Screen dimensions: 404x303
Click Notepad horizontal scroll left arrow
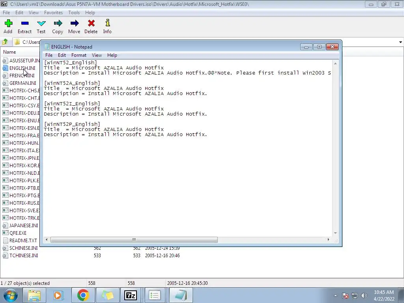(x=47, y=239)
